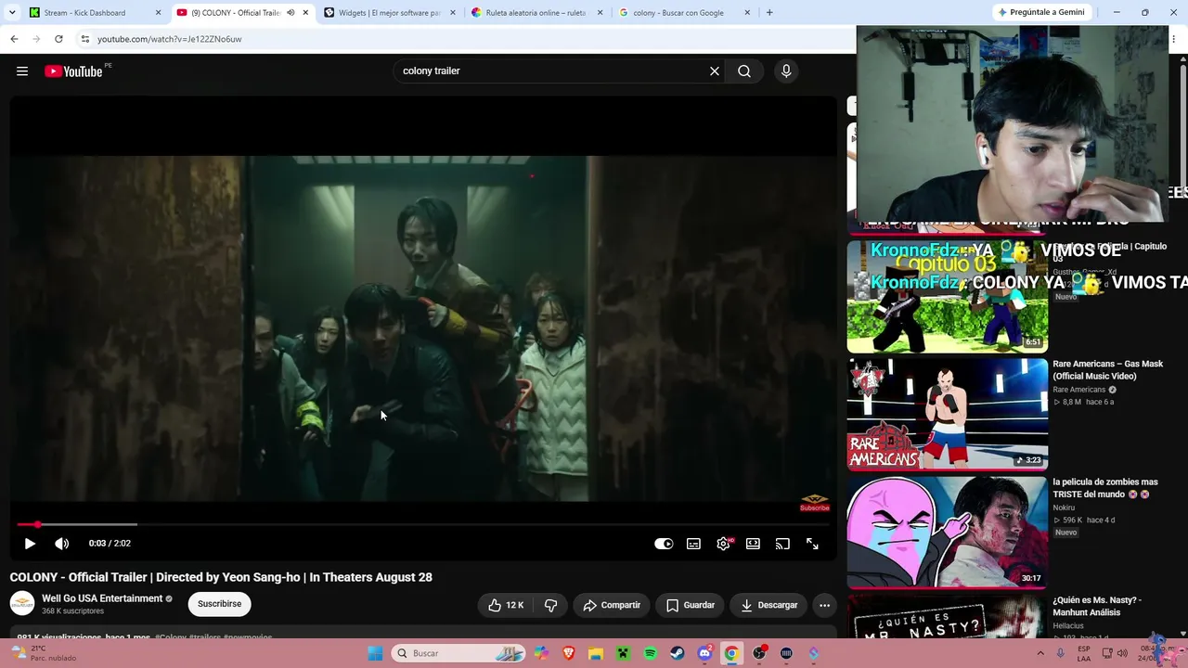Switch player to theater mode

[753, 544]
